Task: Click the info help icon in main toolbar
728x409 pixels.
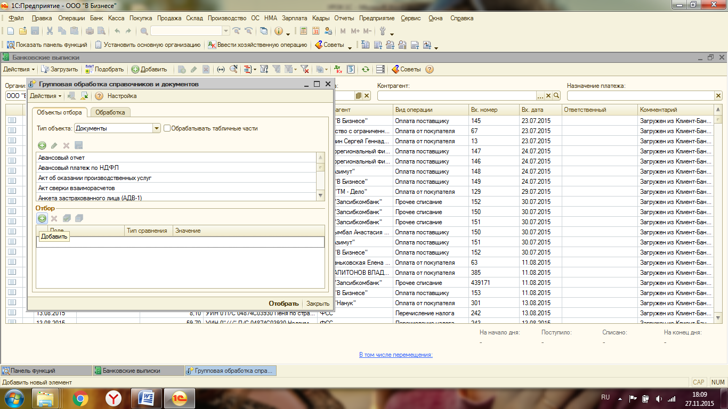Action: [x=278, y=31]
